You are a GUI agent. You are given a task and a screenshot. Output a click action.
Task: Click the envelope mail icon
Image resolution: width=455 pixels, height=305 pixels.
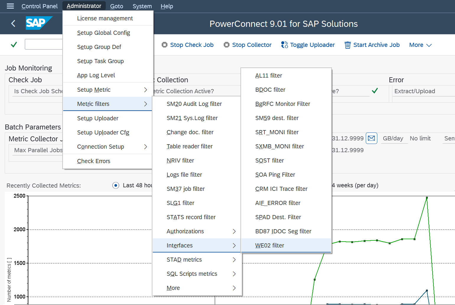point(371,138)
